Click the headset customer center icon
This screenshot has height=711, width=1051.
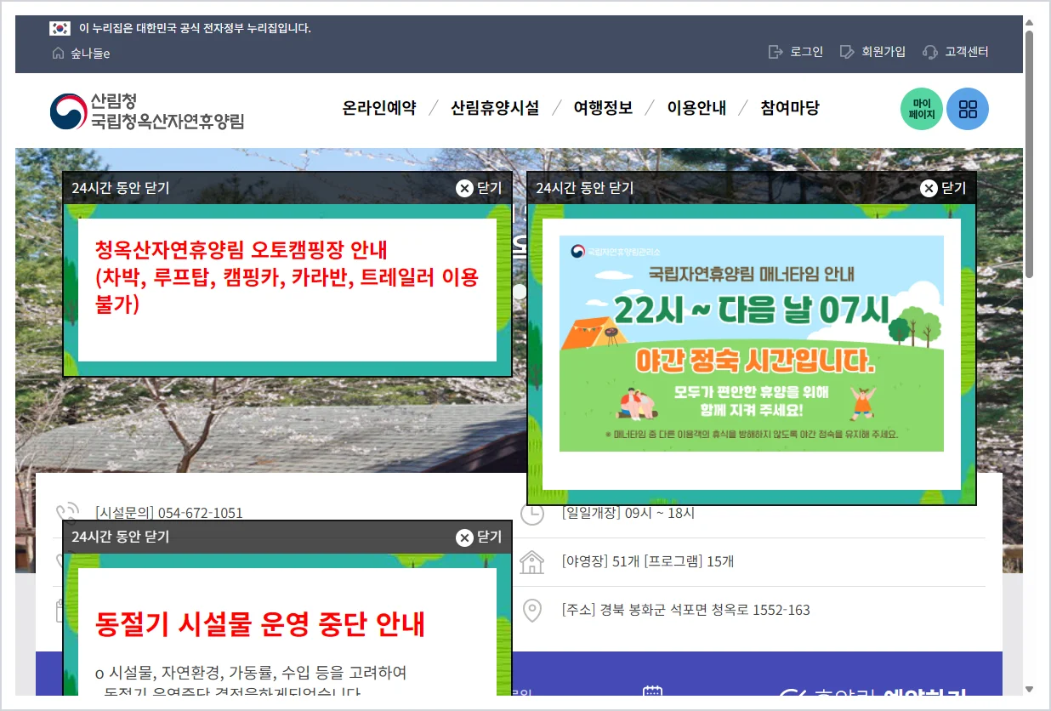(930, 52)
